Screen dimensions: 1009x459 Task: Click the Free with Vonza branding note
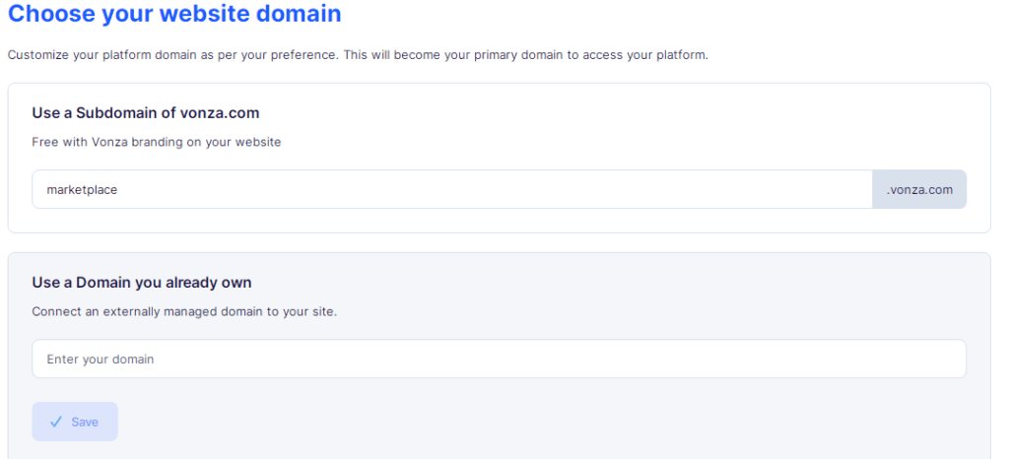click(x=157, y=142)
